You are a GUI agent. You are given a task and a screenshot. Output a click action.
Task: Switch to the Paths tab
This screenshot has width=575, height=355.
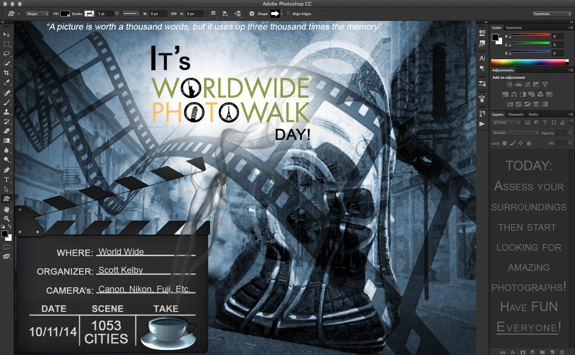[533, 115]
